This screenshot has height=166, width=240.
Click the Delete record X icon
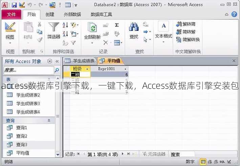coord(106,42)
